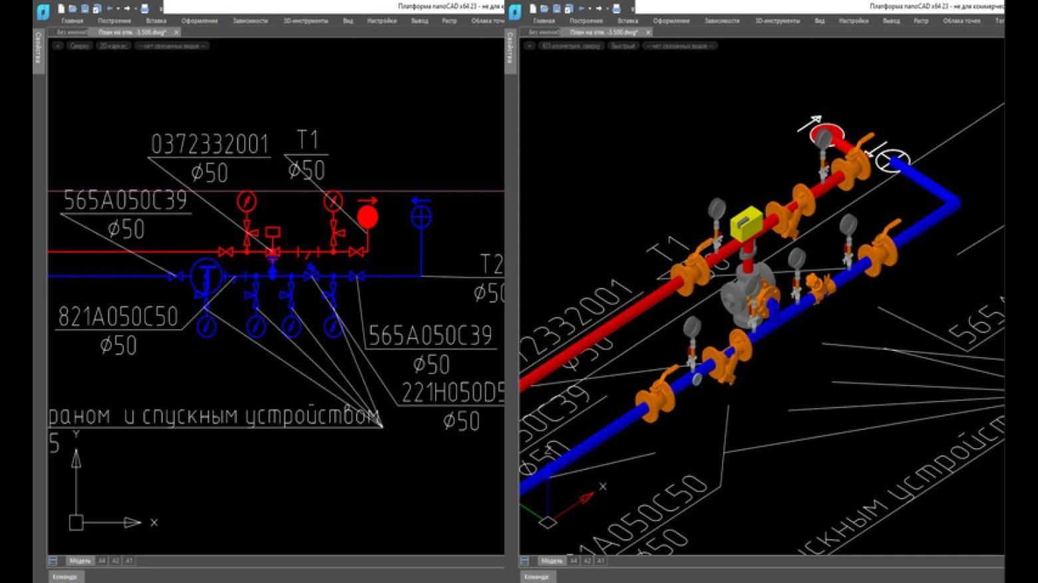Viewport: 1038px width, 583px height.
Task: Click the 'Команда' command line in right window
Action: pos(536,576)
